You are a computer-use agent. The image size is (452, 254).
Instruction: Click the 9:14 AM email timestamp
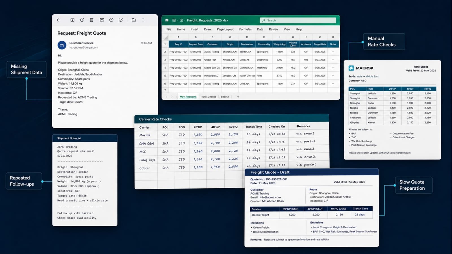click(x=146, y=43)
